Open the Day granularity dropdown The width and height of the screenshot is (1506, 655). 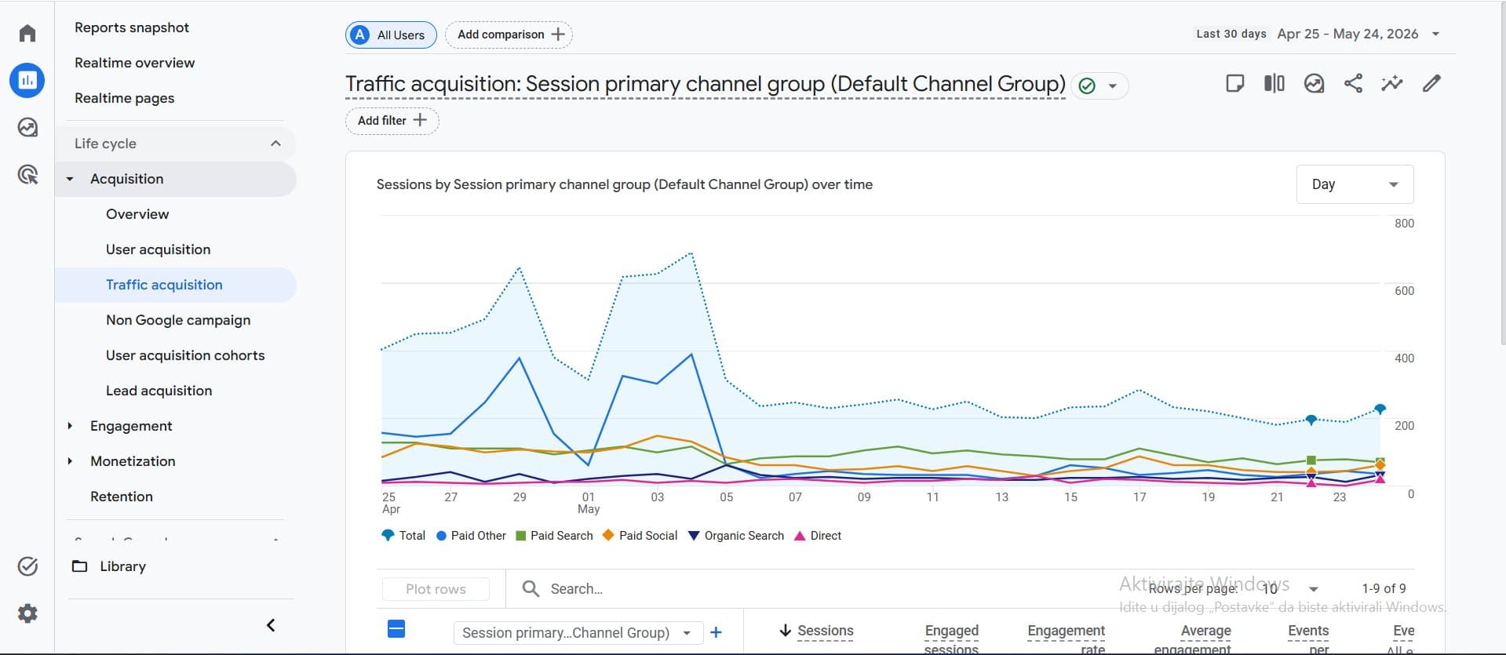(x=1355, y=184)
